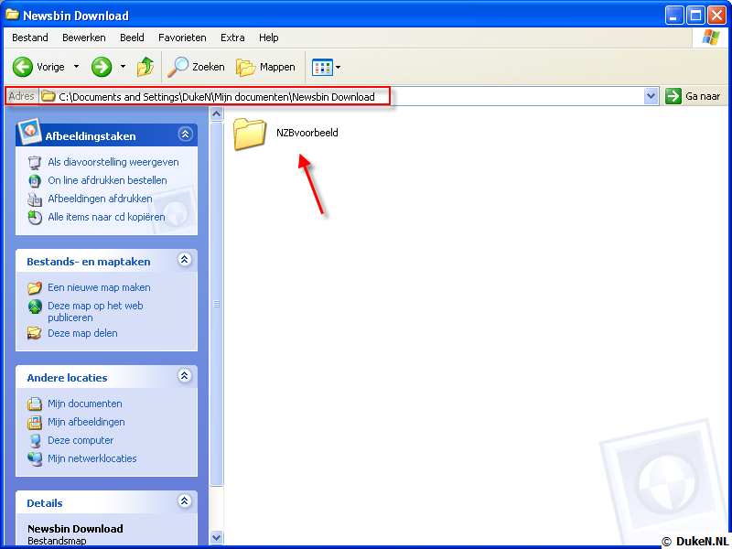732x549 pixels.
Task: Click Een nieuwe map maken
Action: tap(99, 287)
